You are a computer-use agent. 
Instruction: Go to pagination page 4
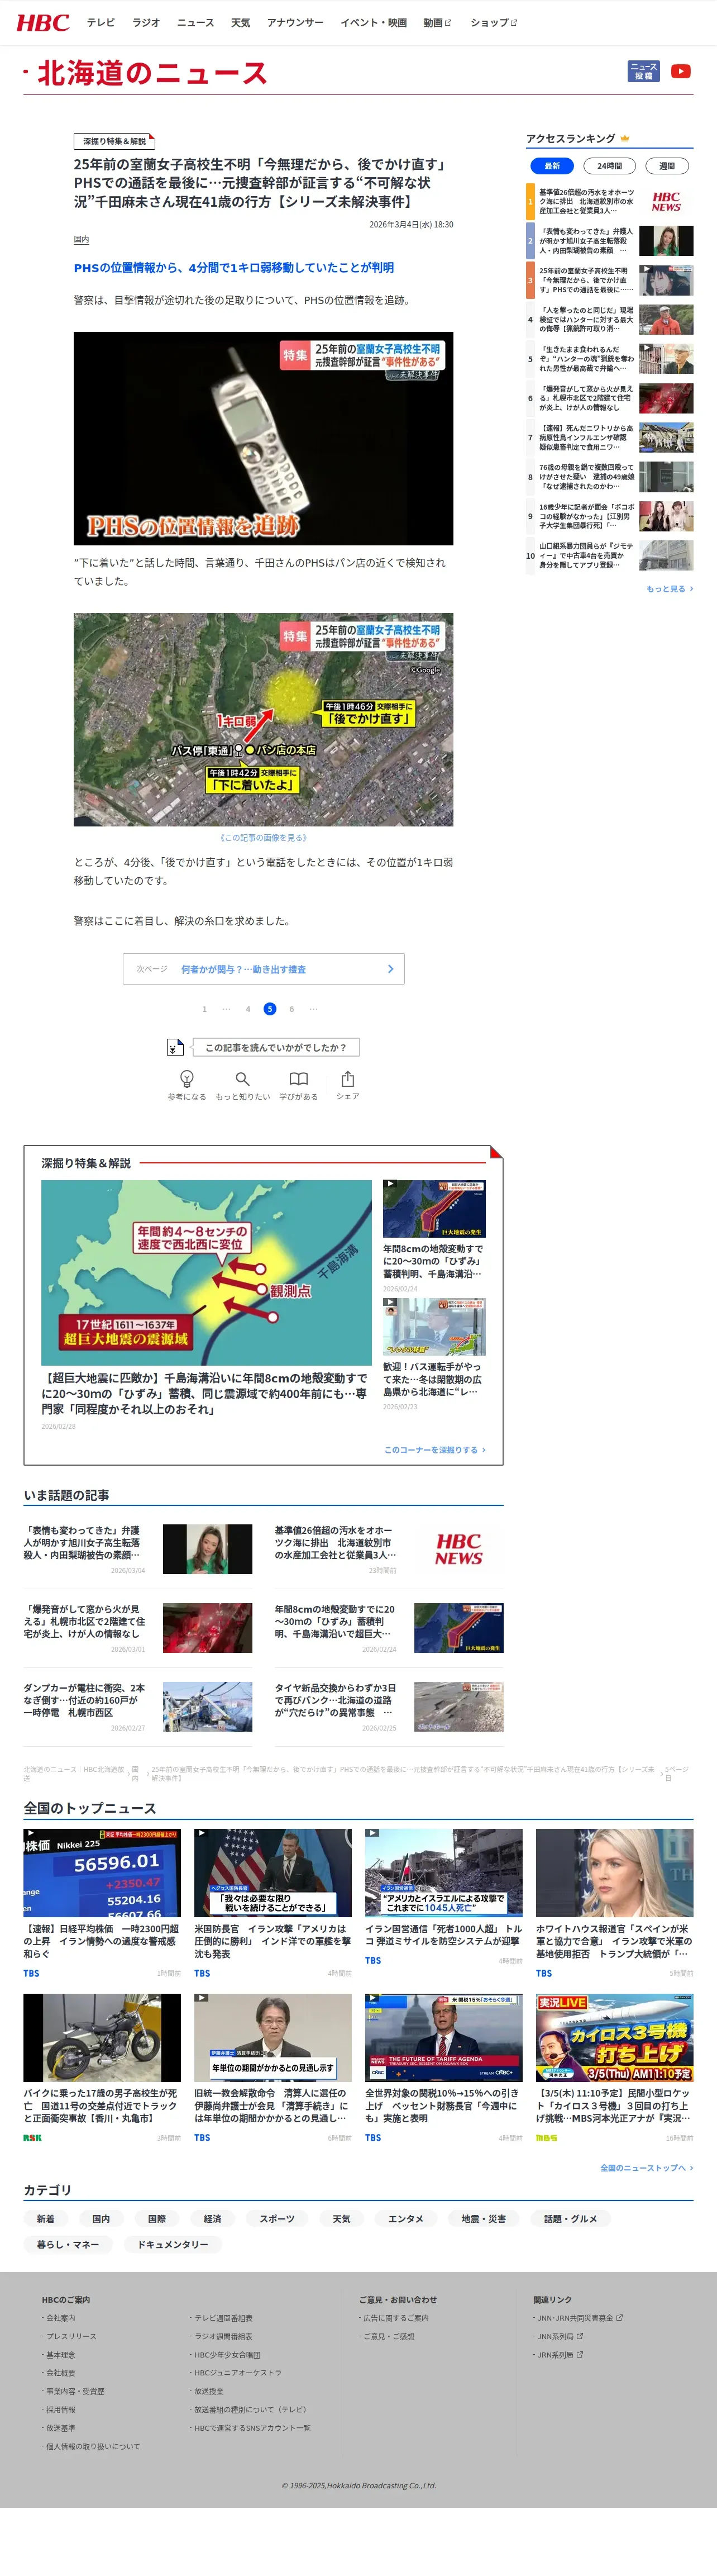coord(248,1009)
